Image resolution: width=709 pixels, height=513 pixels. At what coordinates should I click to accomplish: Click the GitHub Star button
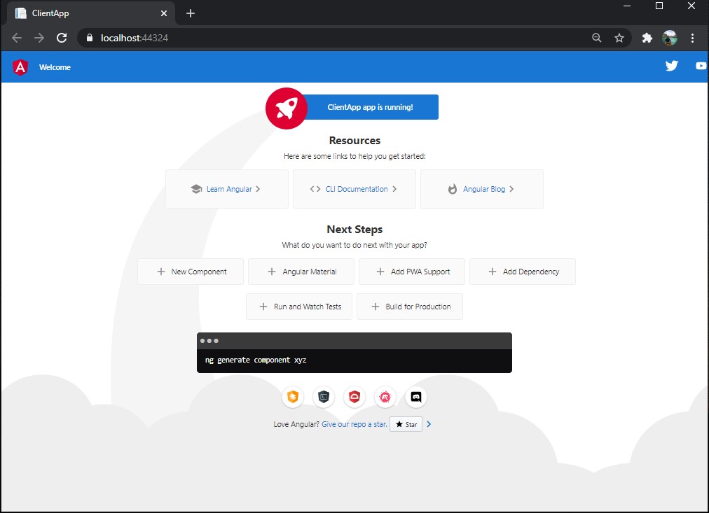(406, 424)
